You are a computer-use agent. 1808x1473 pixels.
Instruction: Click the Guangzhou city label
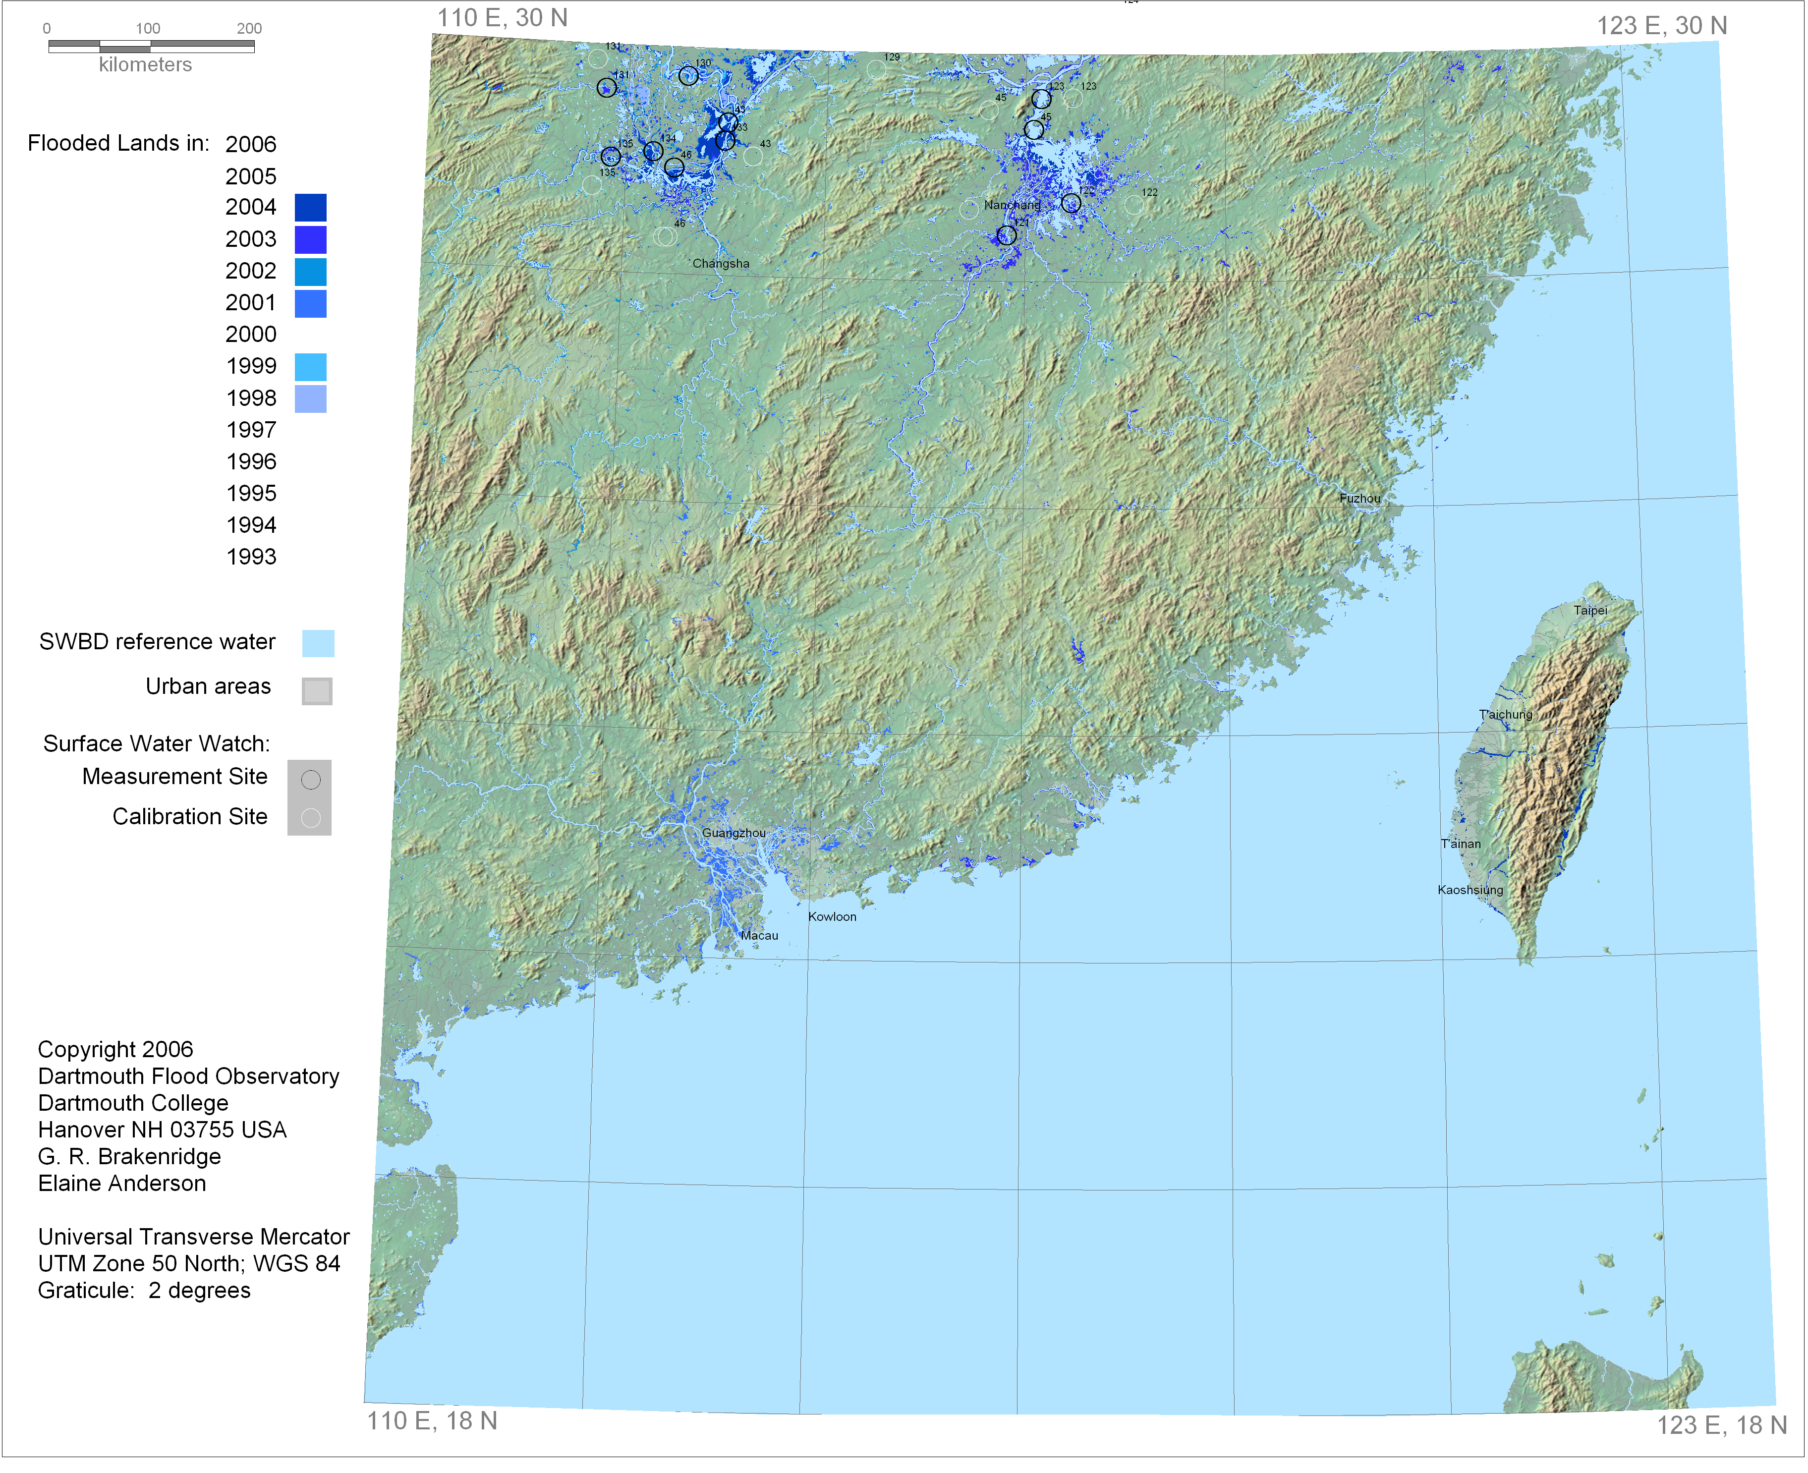point(733,833)
